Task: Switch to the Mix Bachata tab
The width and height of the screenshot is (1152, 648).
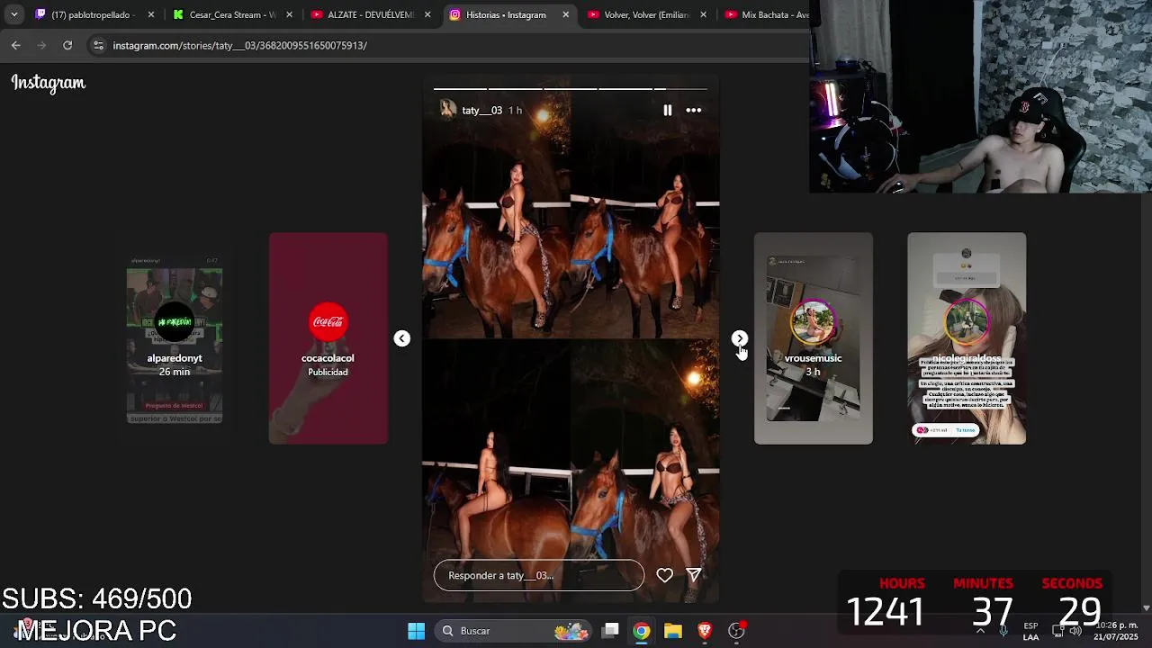Action: tap(765, 14)
